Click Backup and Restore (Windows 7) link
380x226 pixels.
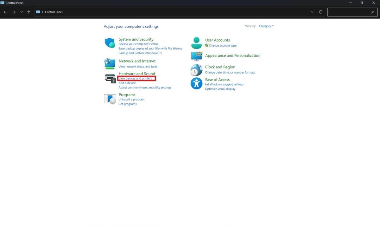tap(140, 53)
